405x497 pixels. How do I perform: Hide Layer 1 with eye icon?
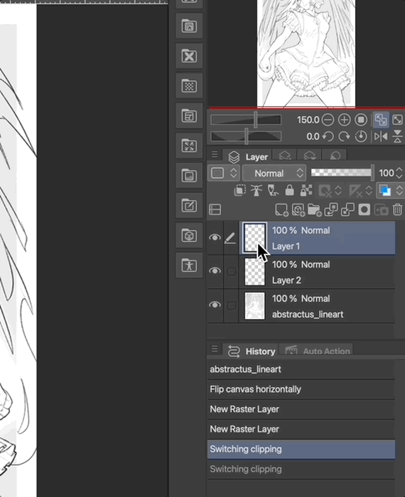pos(215,237)
